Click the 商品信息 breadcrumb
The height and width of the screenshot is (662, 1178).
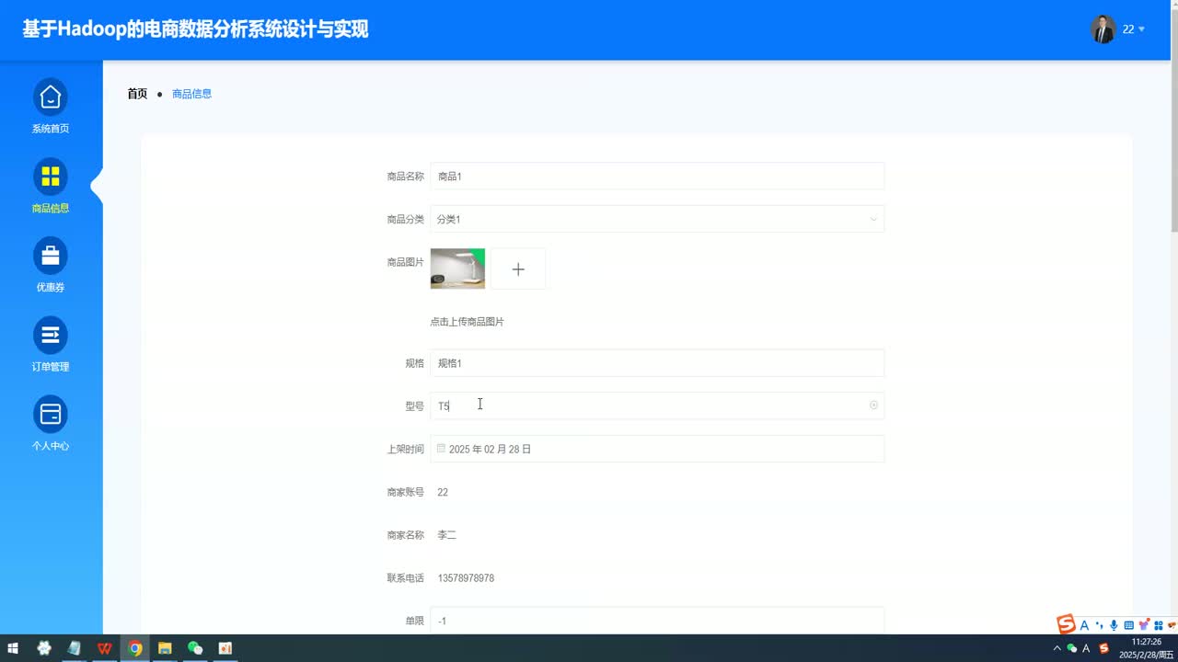191,94
